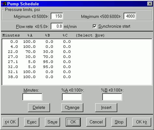Click the empty %B entry field
Viewport: 154px width, 130px height.
tap(112, 97)
